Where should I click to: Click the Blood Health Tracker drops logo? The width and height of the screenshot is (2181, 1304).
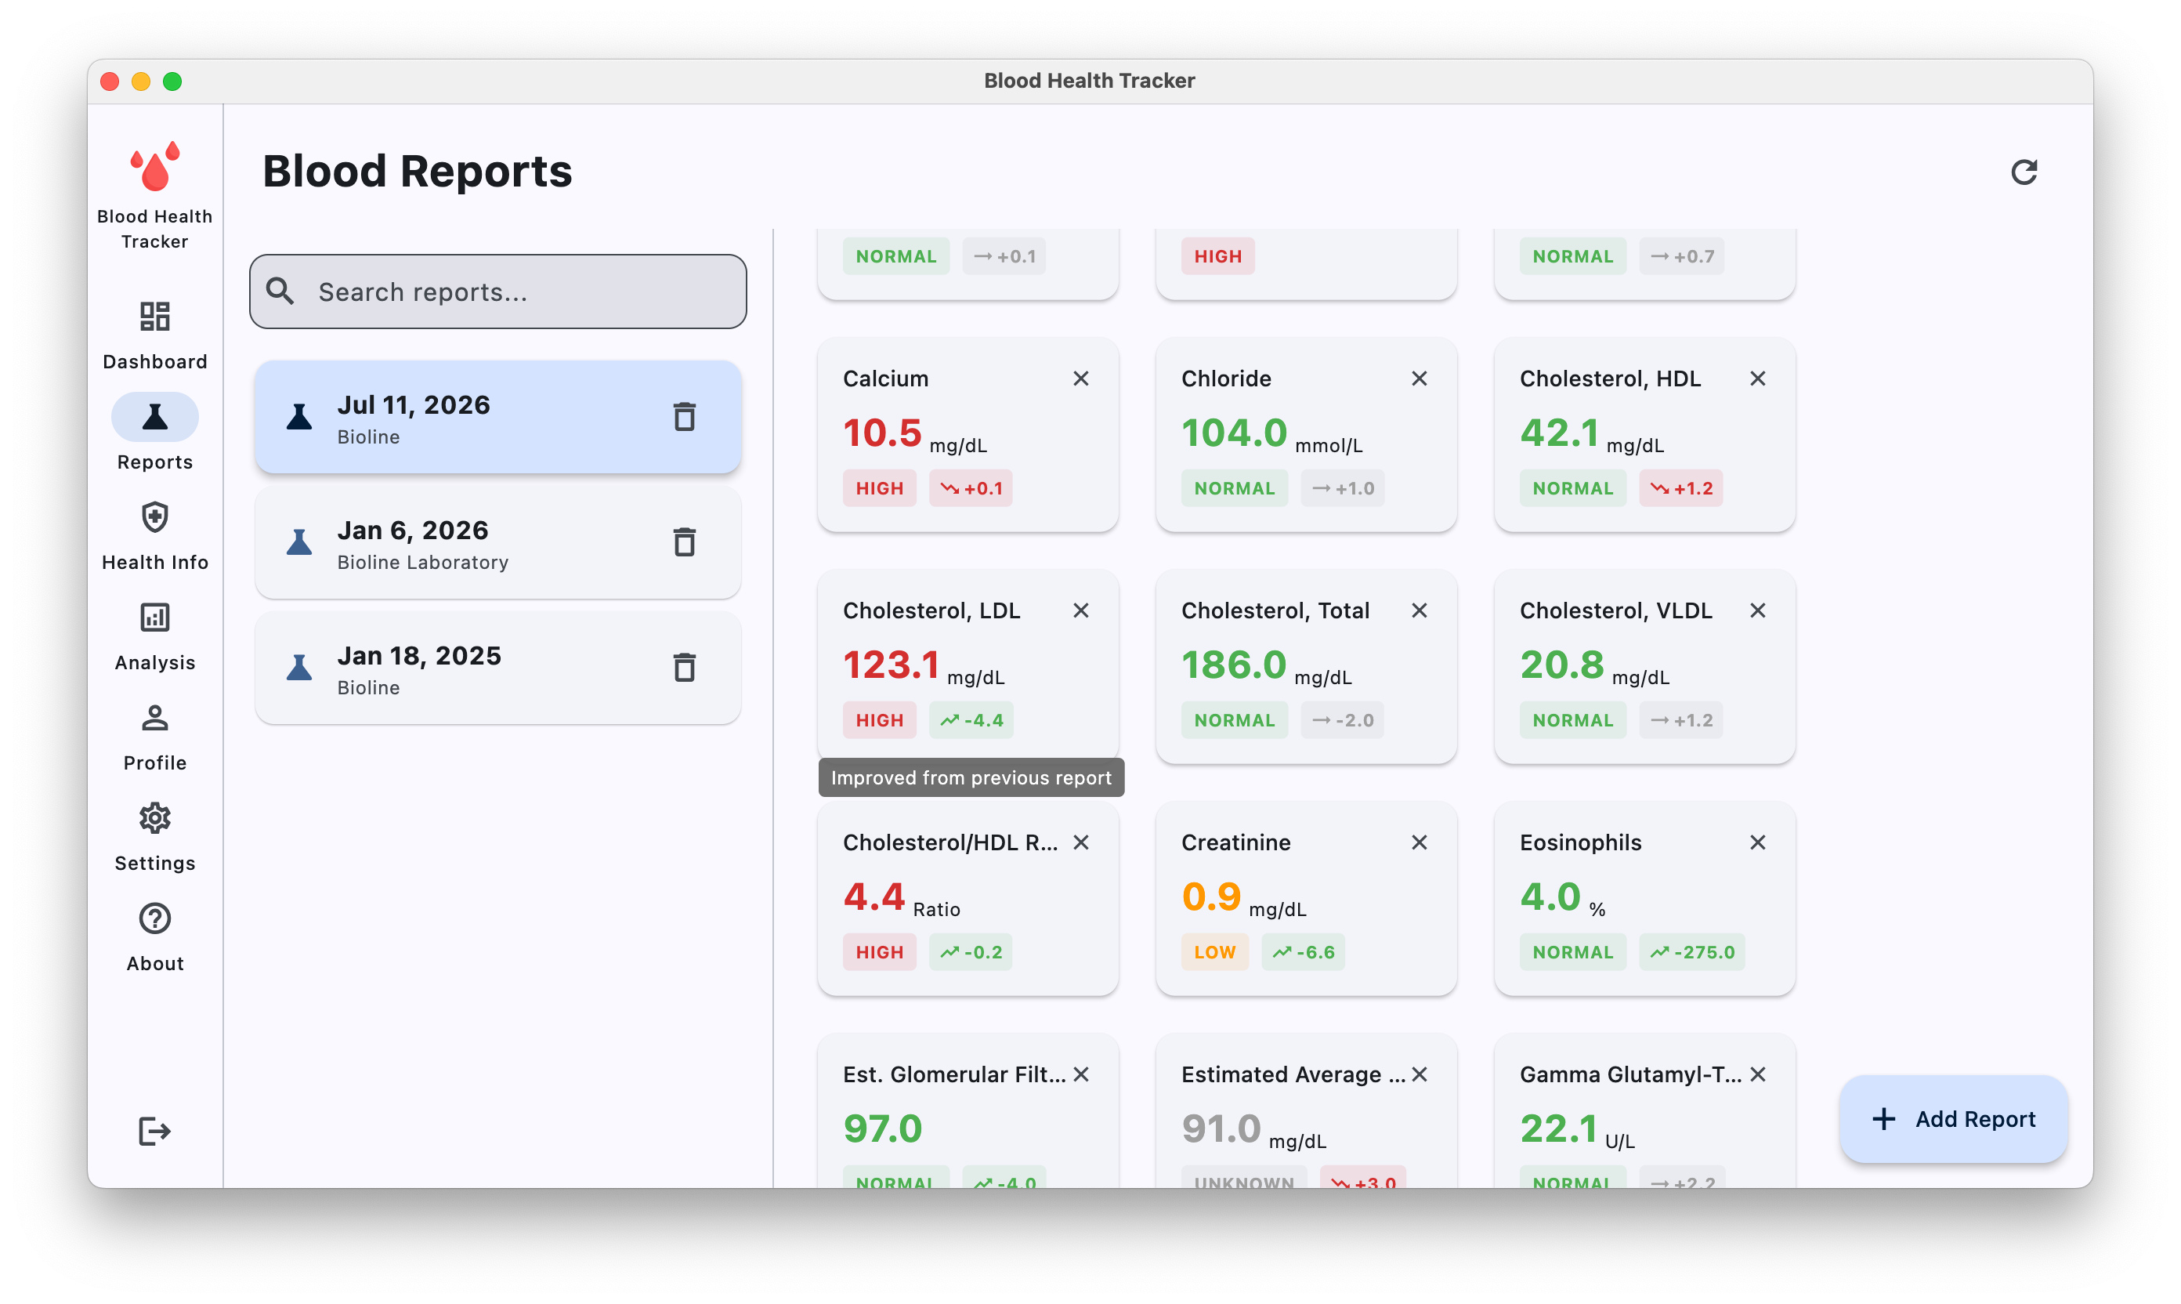[x=154, y=166]
